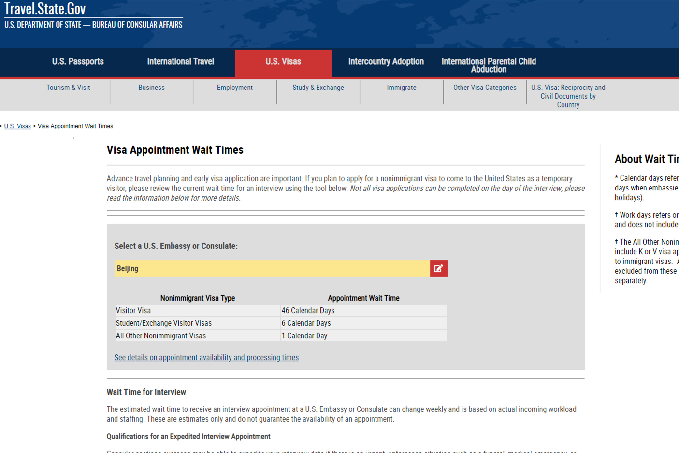Go to Intercountry Adoption section
The image size is (679, 453).
click(x=386, y=62)
